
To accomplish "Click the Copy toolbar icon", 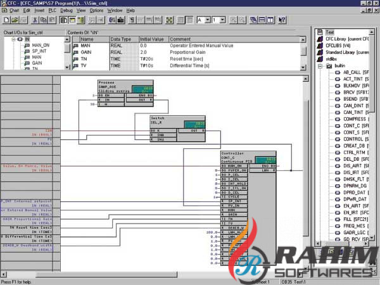I will point(43,20).
